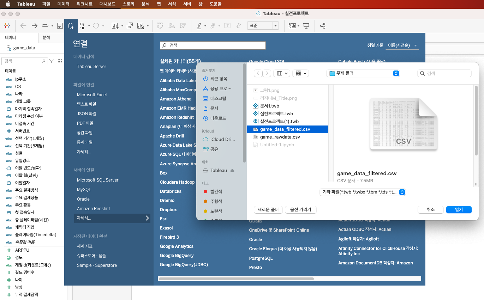Open the 데이터 menu in menu bar
Image resolution: width=484 pixels, height=300 pixels.
(x=64, y=4)
